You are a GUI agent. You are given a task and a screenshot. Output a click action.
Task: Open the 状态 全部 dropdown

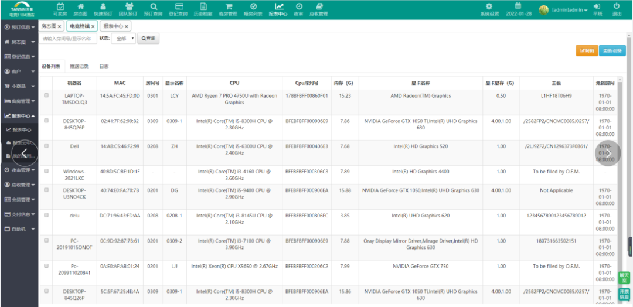(x=124, y=39)
